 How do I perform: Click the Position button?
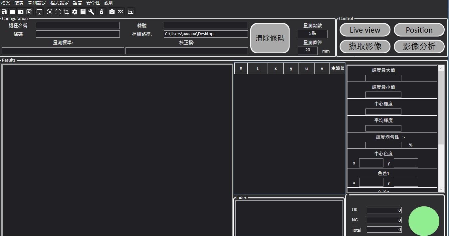coord(419,30)
